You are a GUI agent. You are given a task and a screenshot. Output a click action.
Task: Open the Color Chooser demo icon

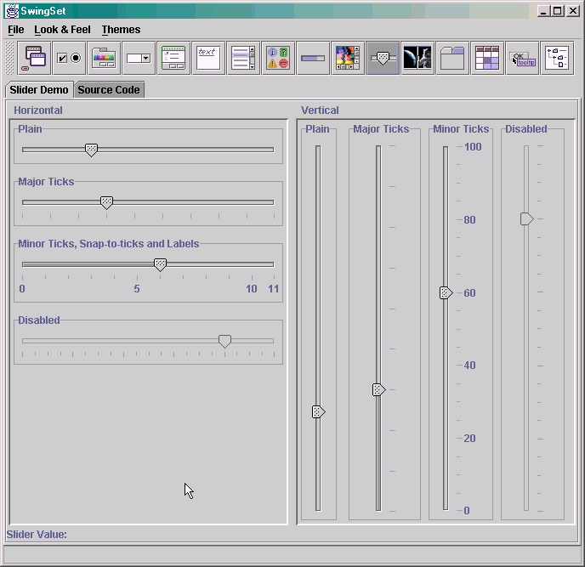point(104,58)
